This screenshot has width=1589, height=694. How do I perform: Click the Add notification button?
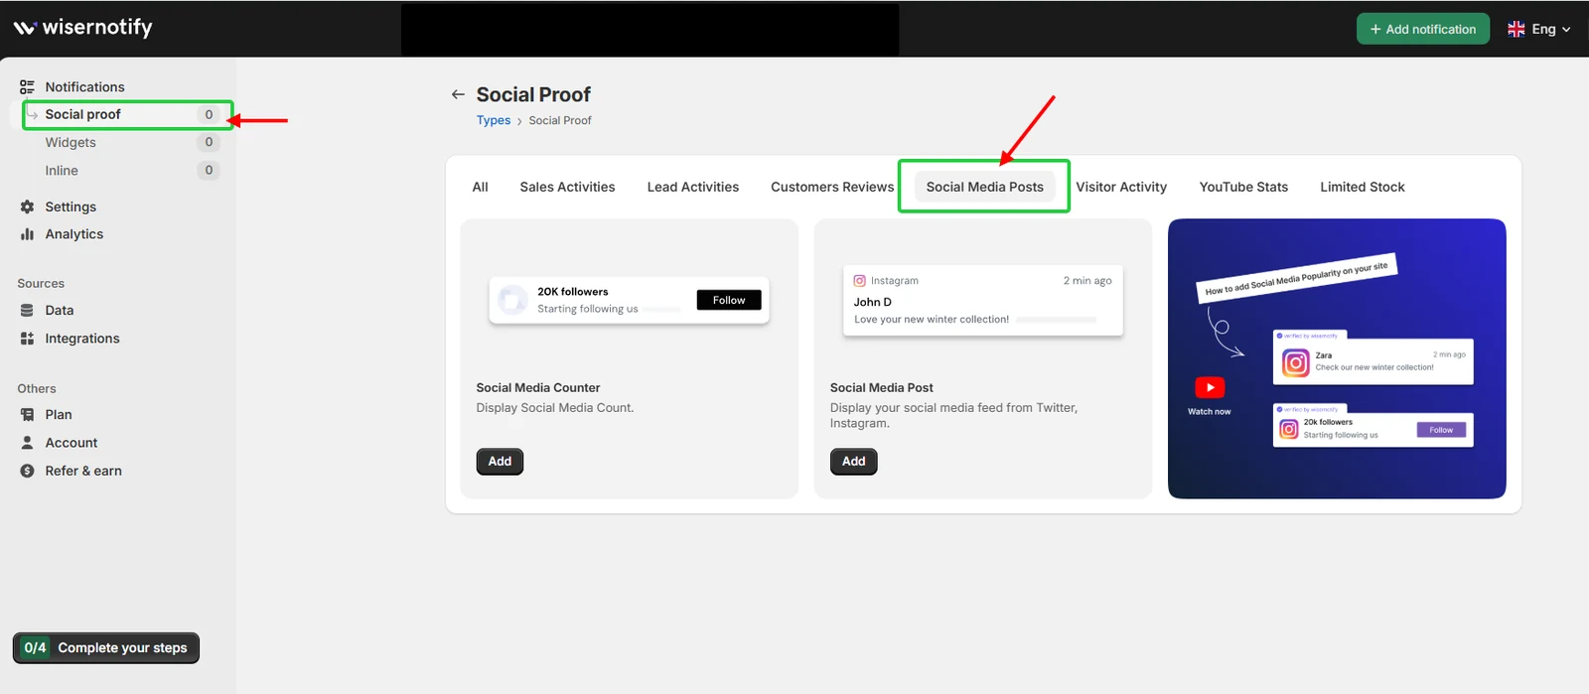click(x=1423, y=29)
